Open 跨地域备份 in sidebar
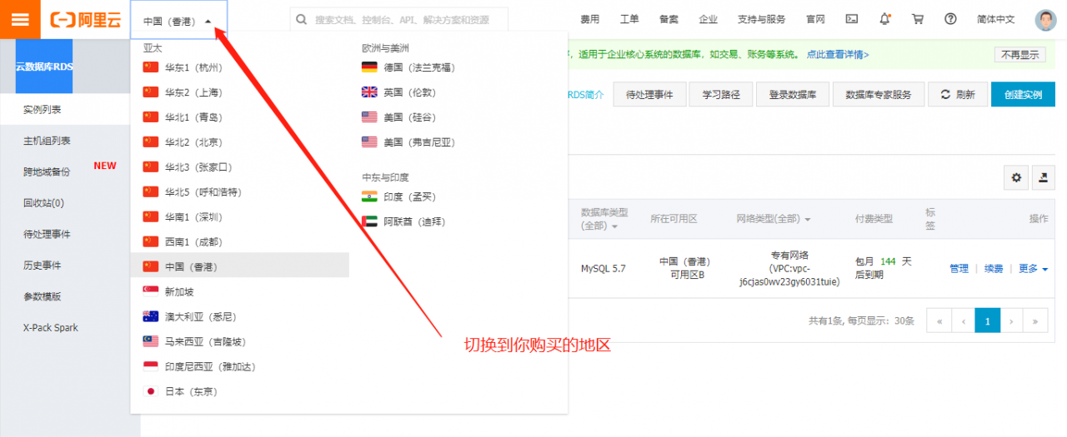Image resolution: width=1067 pixels, height=437 pixels. pyautogui.click(x=47, y=172)
